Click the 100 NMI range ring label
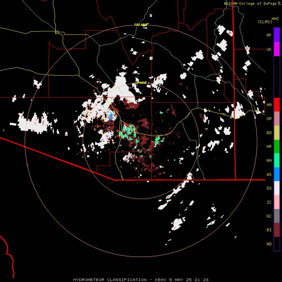Image resolution: width=282 pixels, height=282 pixels. (141, 25)
